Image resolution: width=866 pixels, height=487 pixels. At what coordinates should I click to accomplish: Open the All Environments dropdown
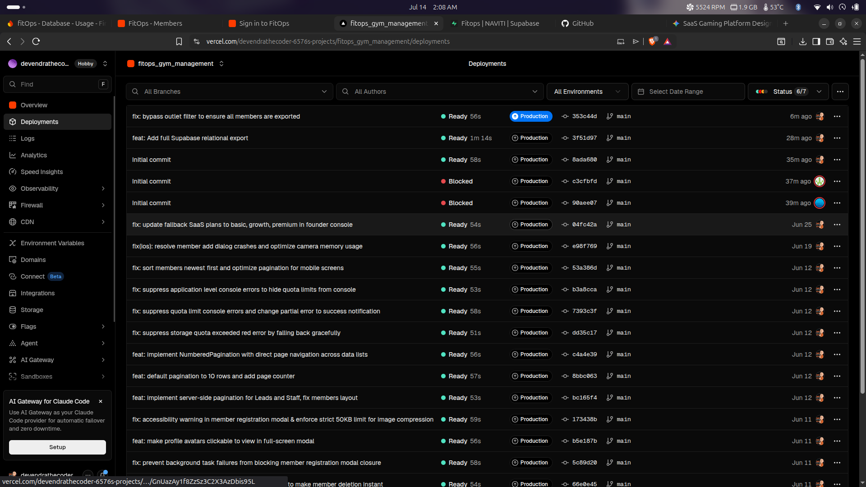coord(587,92)
